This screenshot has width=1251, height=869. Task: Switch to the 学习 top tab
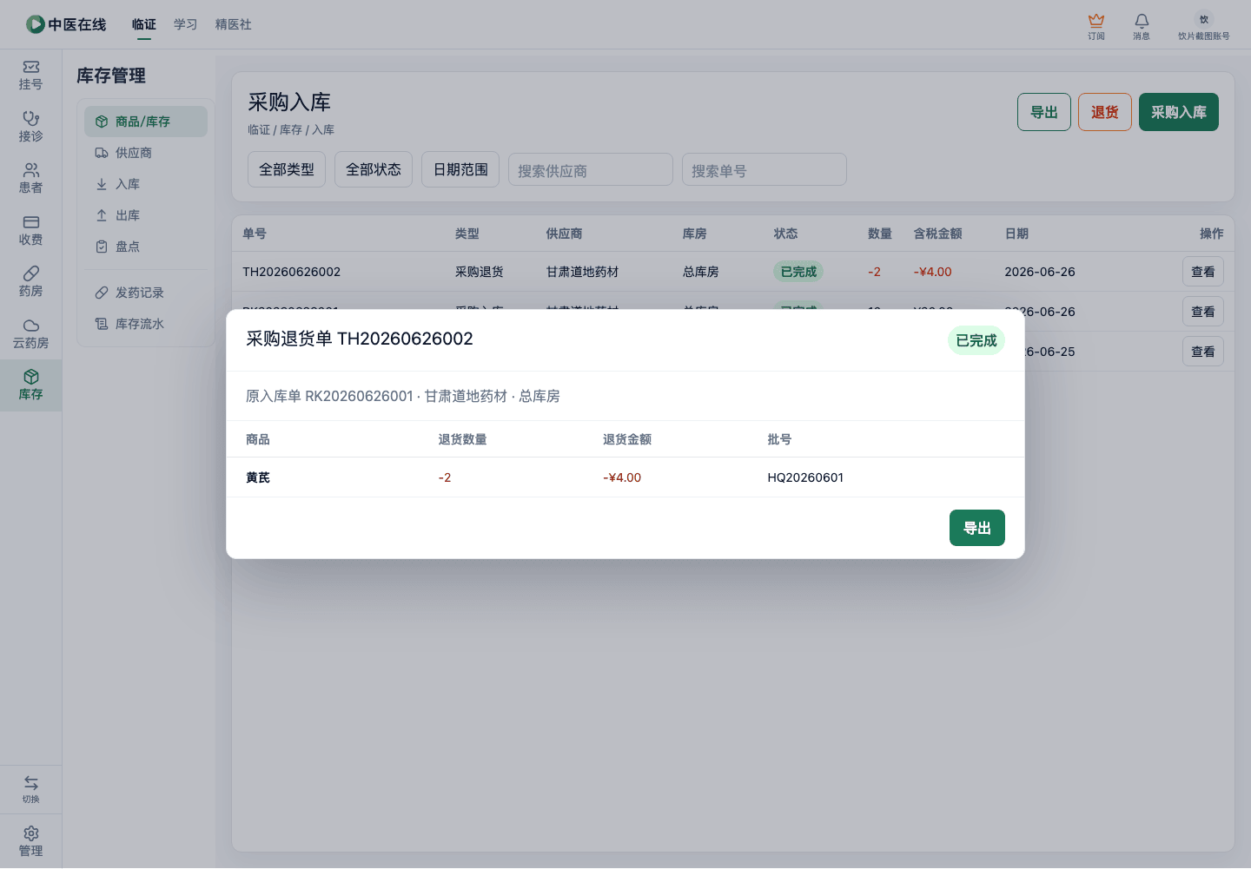(186, 24)
